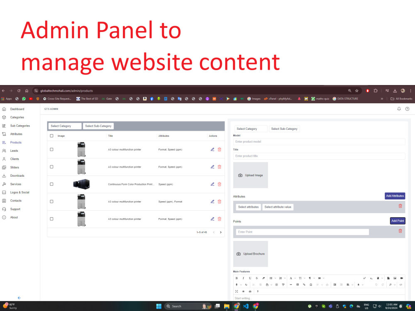This screenshot has height=311, width=415.
Task: Open Select Sub-Category dropdown in product form
Action: pyautogui.click(x=284, y=129)
